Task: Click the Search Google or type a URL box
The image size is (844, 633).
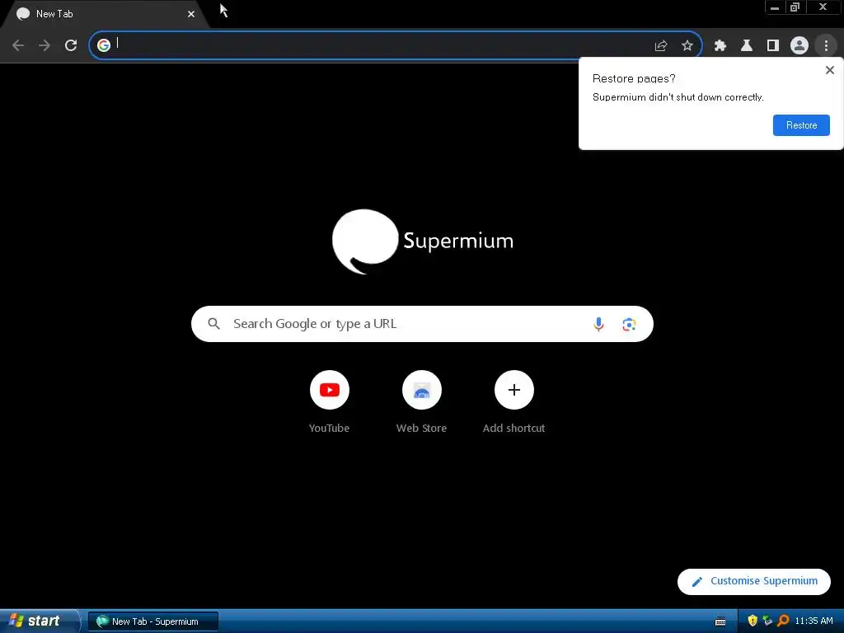Action: (x=422, y=324)
